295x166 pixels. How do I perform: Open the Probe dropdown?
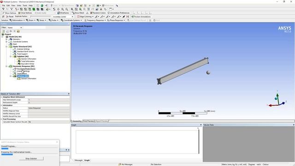pyautogui.click(x=53, y=20)
